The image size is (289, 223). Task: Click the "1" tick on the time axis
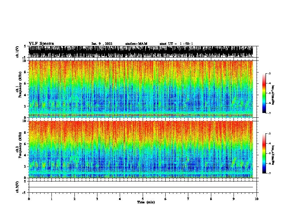51,199
